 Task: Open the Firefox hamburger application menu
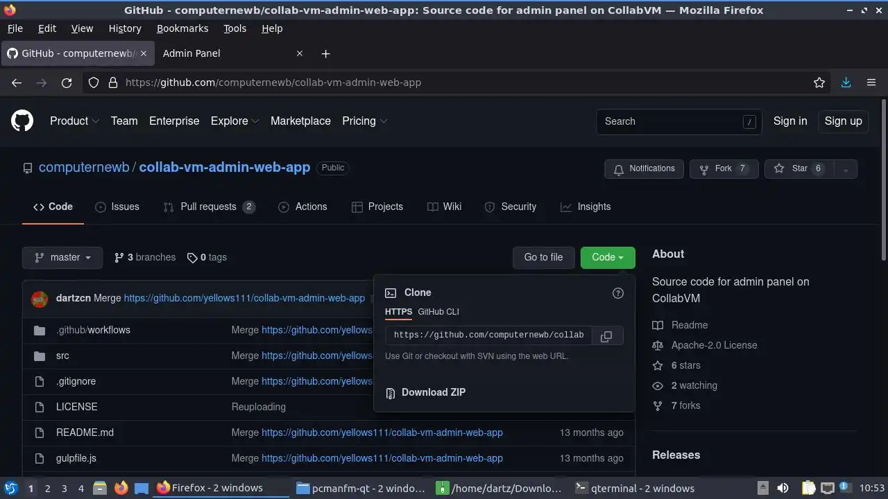tap(871, 82)
